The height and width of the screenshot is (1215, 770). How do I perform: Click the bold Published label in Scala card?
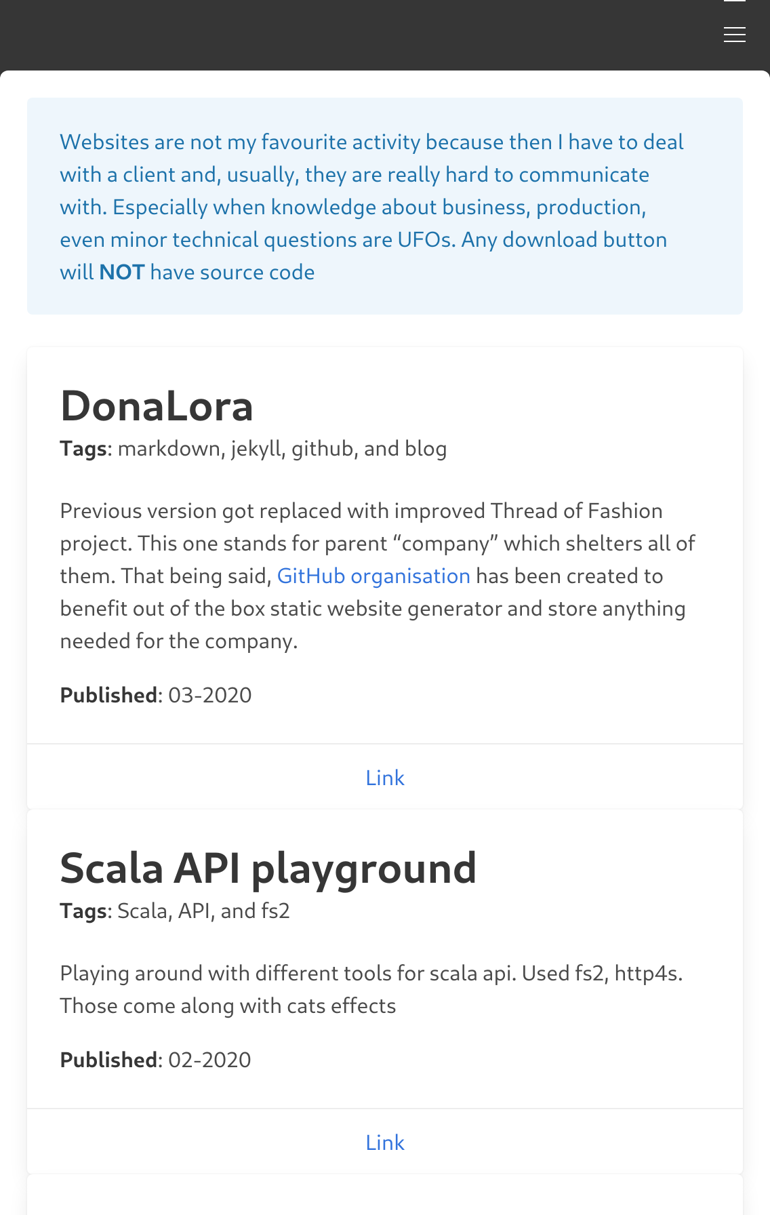pos(108,1060)
